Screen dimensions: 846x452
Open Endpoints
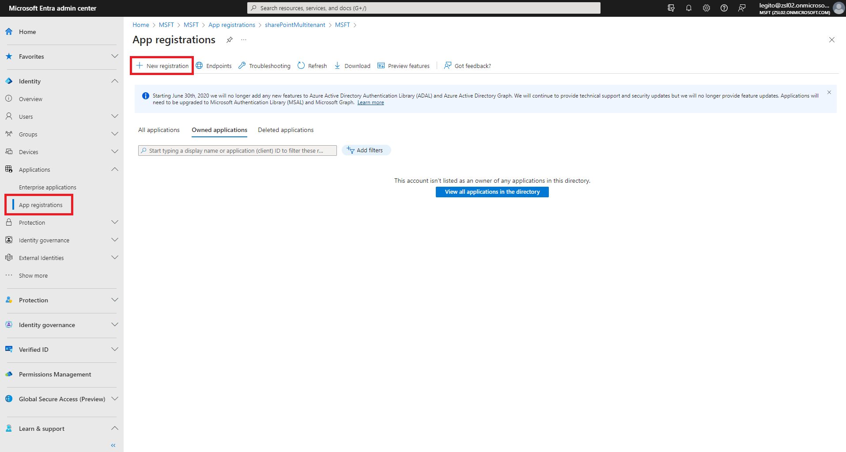tap(214, 66)
